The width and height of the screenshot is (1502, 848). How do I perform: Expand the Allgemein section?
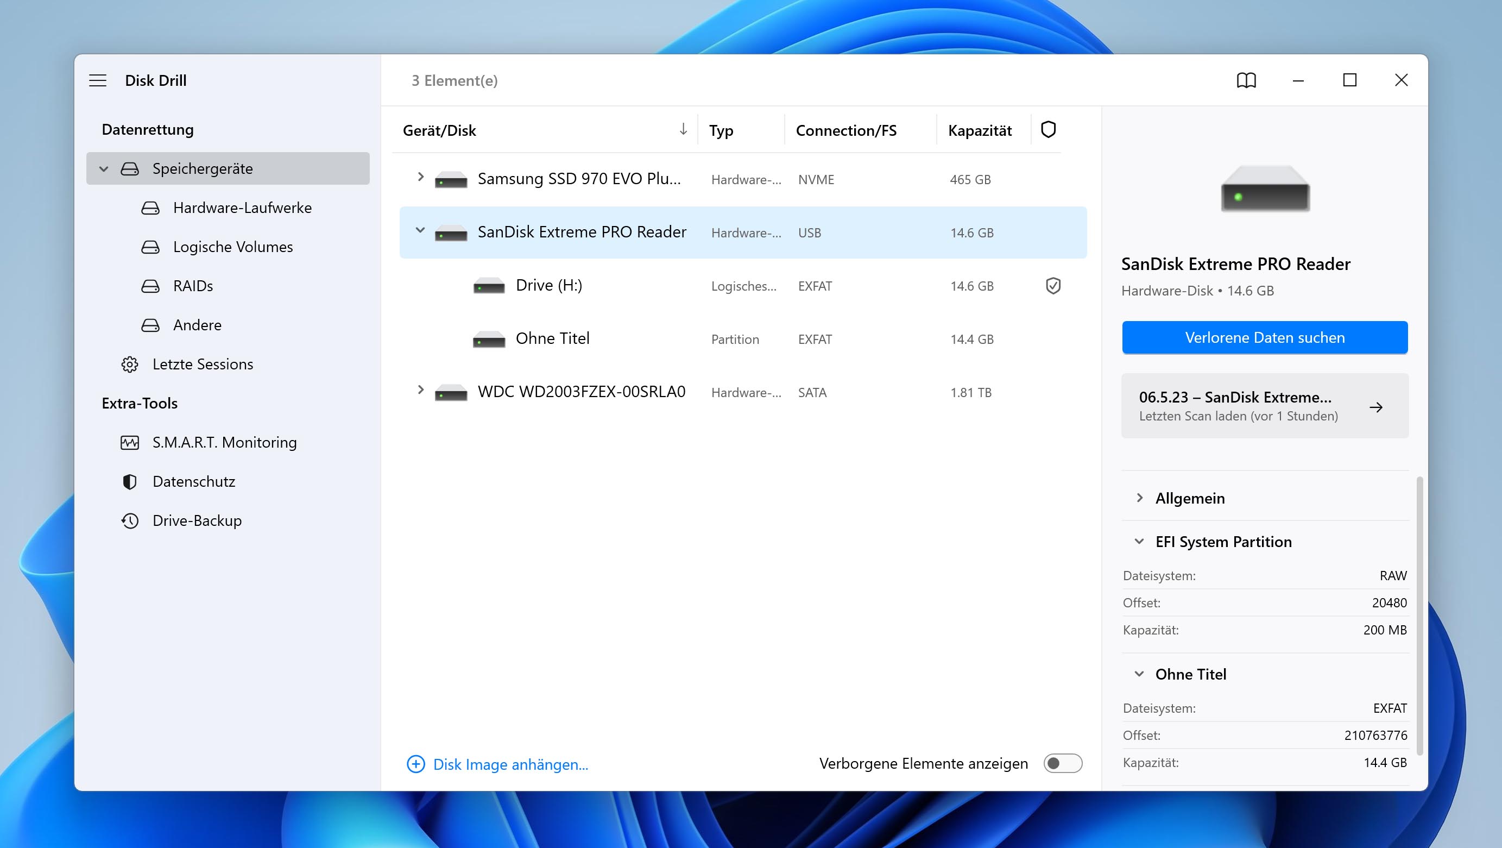pos(1139,498)
